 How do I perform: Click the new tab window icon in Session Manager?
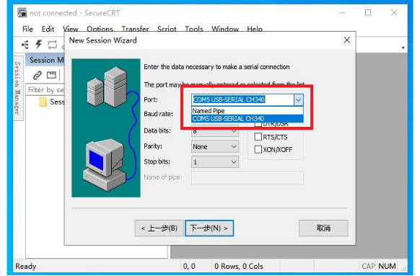51,75
